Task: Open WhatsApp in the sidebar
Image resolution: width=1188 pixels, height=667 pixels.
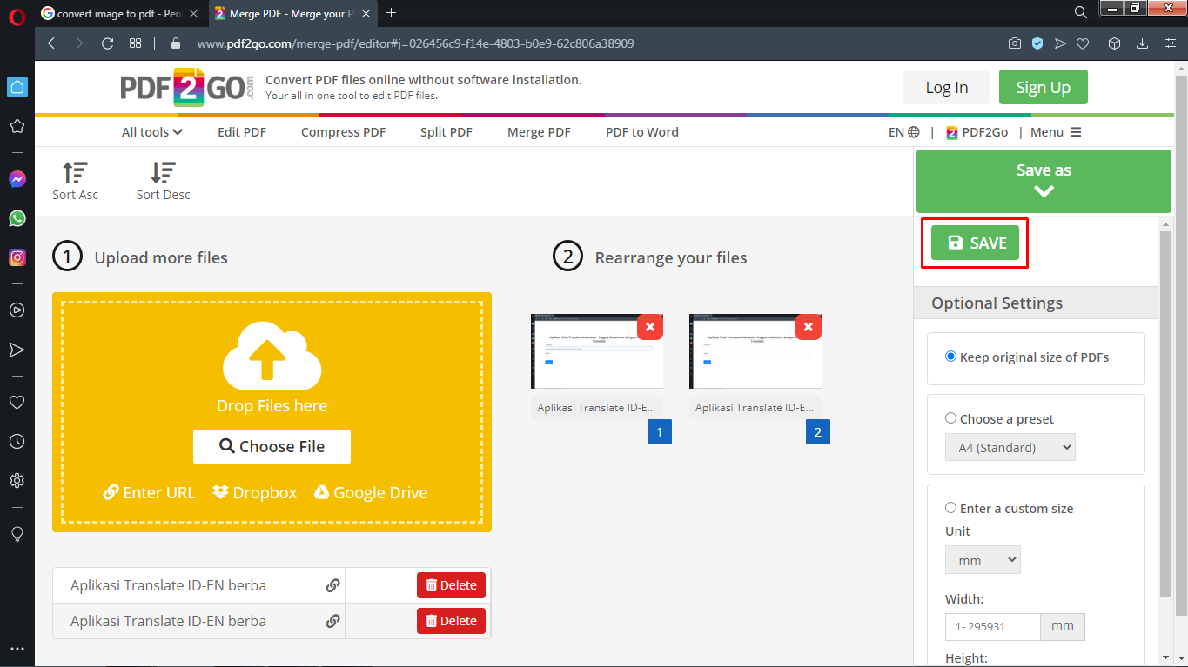Action: [17, 218]
